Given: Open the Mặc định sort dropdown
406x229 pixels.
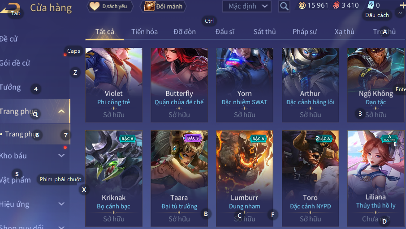Looking at the screenshot, I should 247,6.
